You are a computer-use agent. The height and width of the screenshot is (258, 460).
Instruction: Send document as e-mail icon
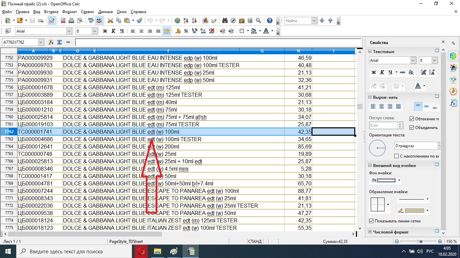tap(41, 20)
